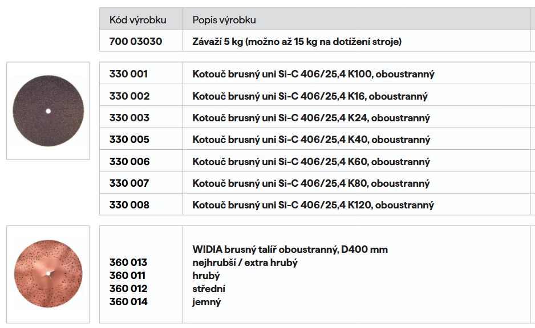Click the K120 grinding disc description
This screenshot has width=535, height=328.
coord(313,205)
